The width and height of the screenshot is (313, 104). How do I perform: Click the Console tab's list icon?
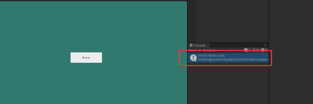coord(191,45)
